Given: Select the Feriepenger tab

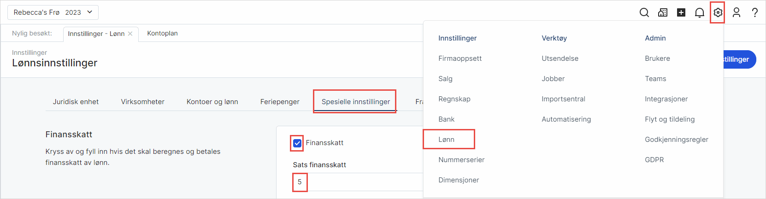Looking at the screenshot, I should click(280, 102).
